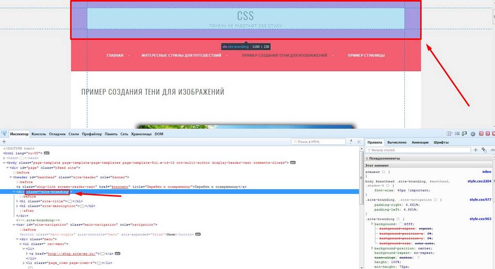
Task: Open the Анимации tab
Action: point(420,142)
